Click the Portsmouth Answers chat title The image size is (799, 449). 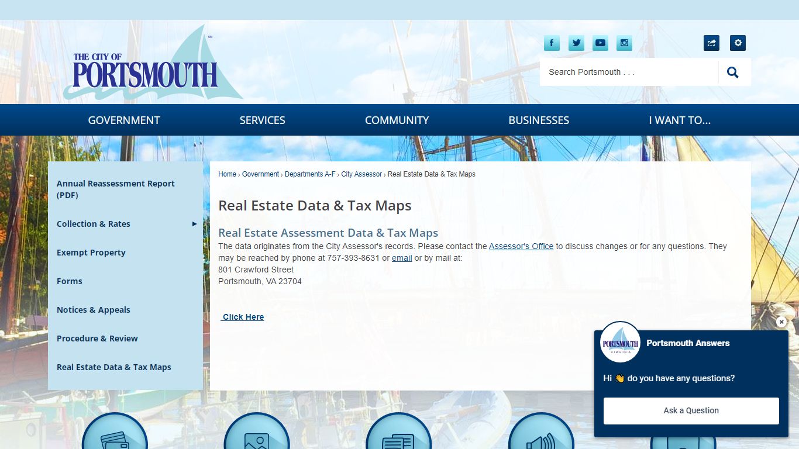688,343
